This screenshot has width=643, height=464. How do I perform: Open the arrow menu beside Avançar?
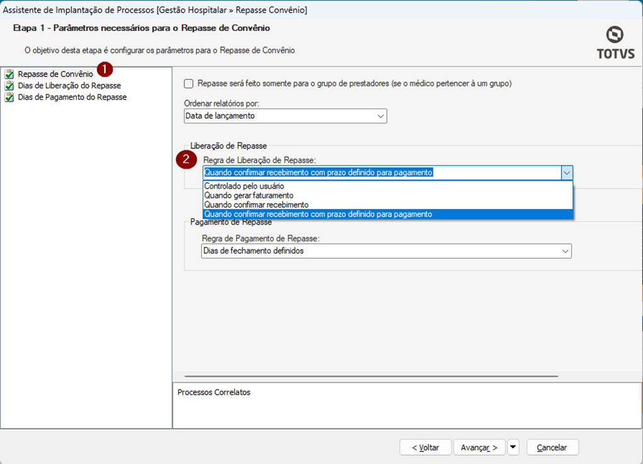coord(513,447)
